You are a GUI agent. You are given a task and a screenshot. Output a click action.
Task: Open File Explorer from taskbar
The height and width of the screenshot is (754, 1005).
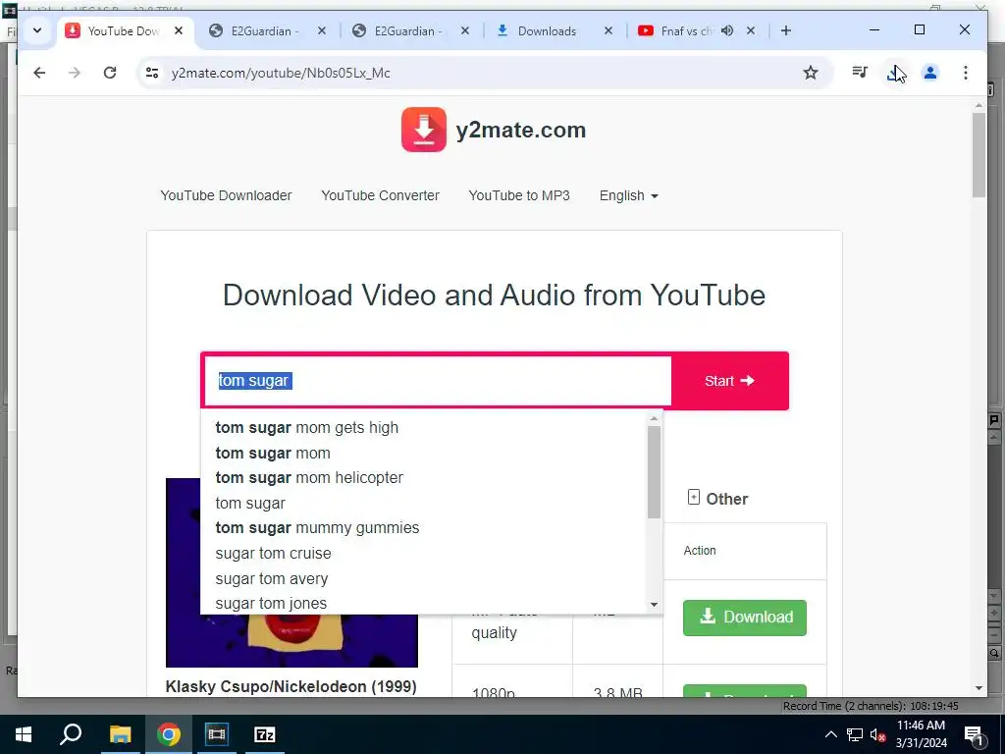(x=120, y=734)
